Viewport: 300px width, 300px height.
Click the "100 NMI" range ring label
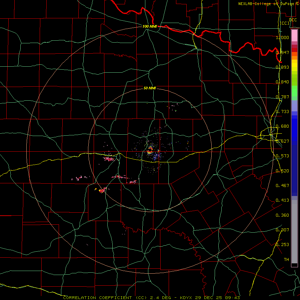pyautogui.click(x=150, y=26)
